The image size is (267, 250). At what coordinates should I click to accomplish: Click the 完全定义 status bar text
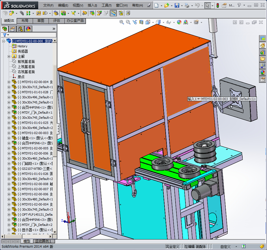coord(172,247)
